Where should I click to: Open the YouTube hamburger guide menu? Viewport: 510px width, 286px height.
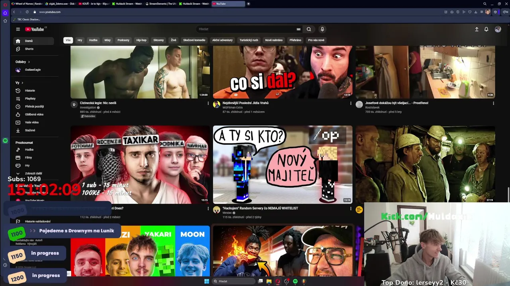tap(18, 29)
